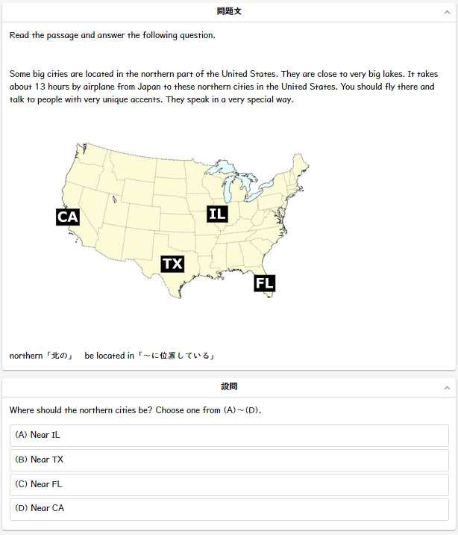Click the vocabulary note for northern

tap(41, 356)
